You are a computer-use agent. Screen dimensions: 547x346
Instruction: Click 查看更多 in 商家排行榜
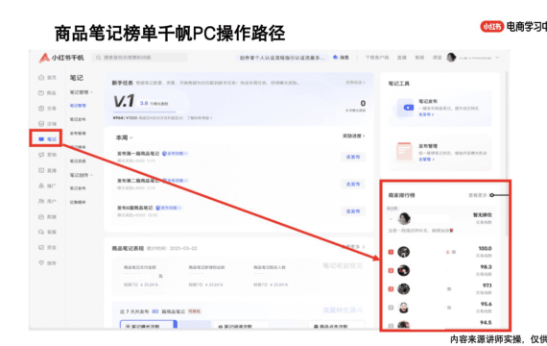478,195
